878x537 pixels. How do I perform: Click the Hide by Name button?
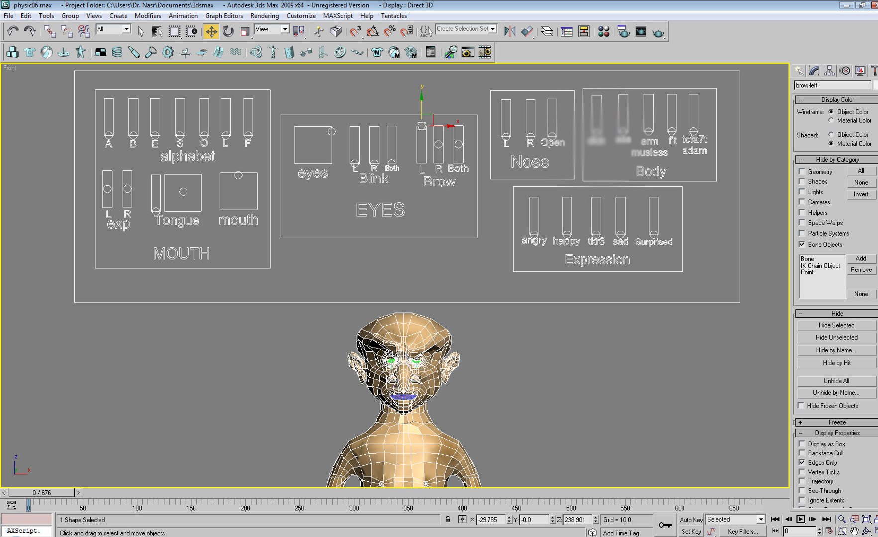pos(836,350)
